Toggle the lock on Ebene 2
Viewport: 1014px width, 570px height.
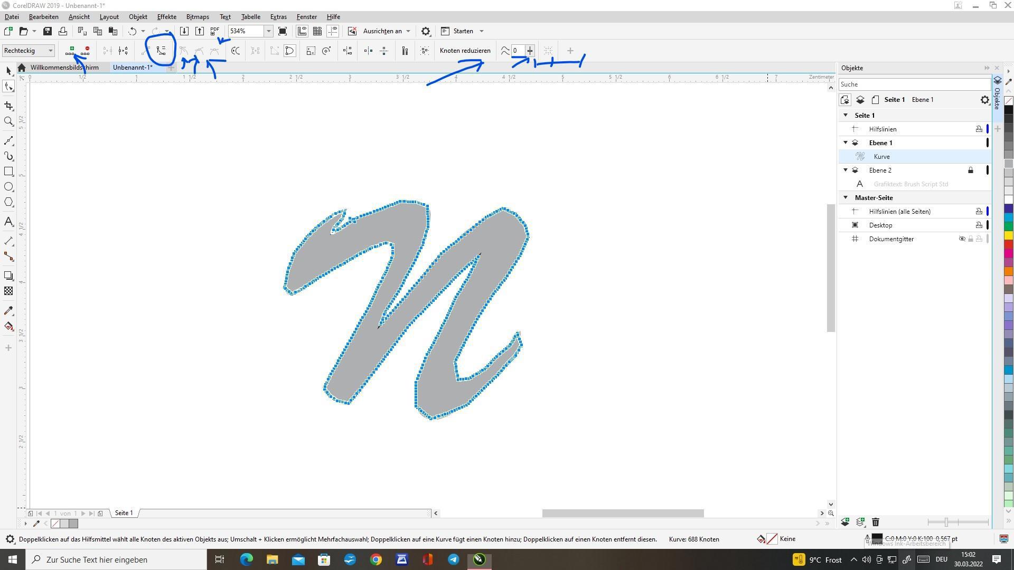[970, 170]
